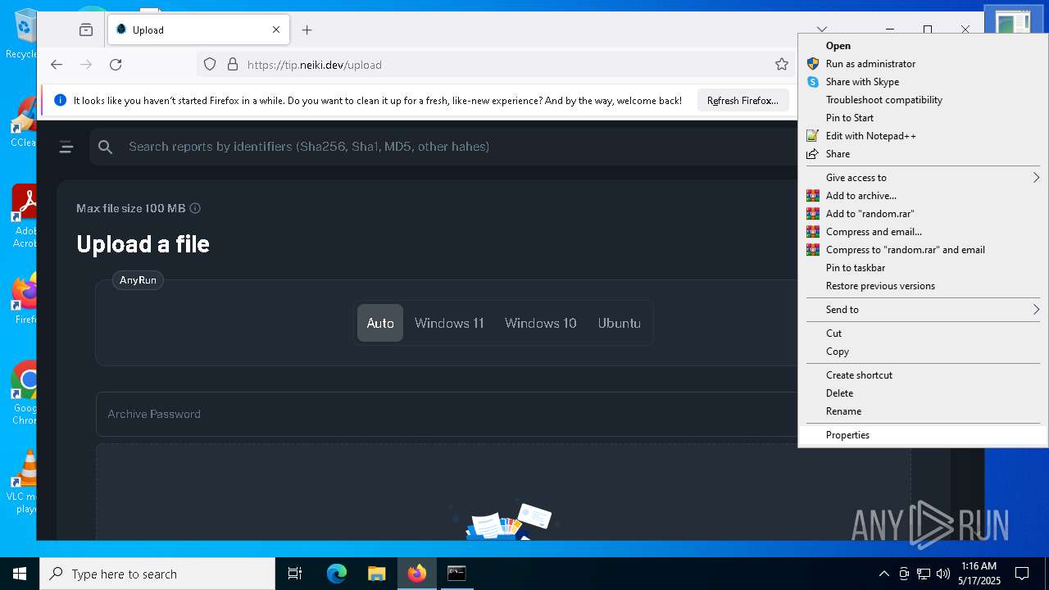Open the notification center icon

click(1022, 574)
